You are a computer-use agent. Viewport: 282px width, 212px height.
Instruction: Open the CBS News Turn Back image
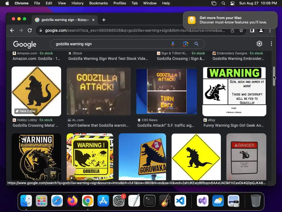[167, 91]
